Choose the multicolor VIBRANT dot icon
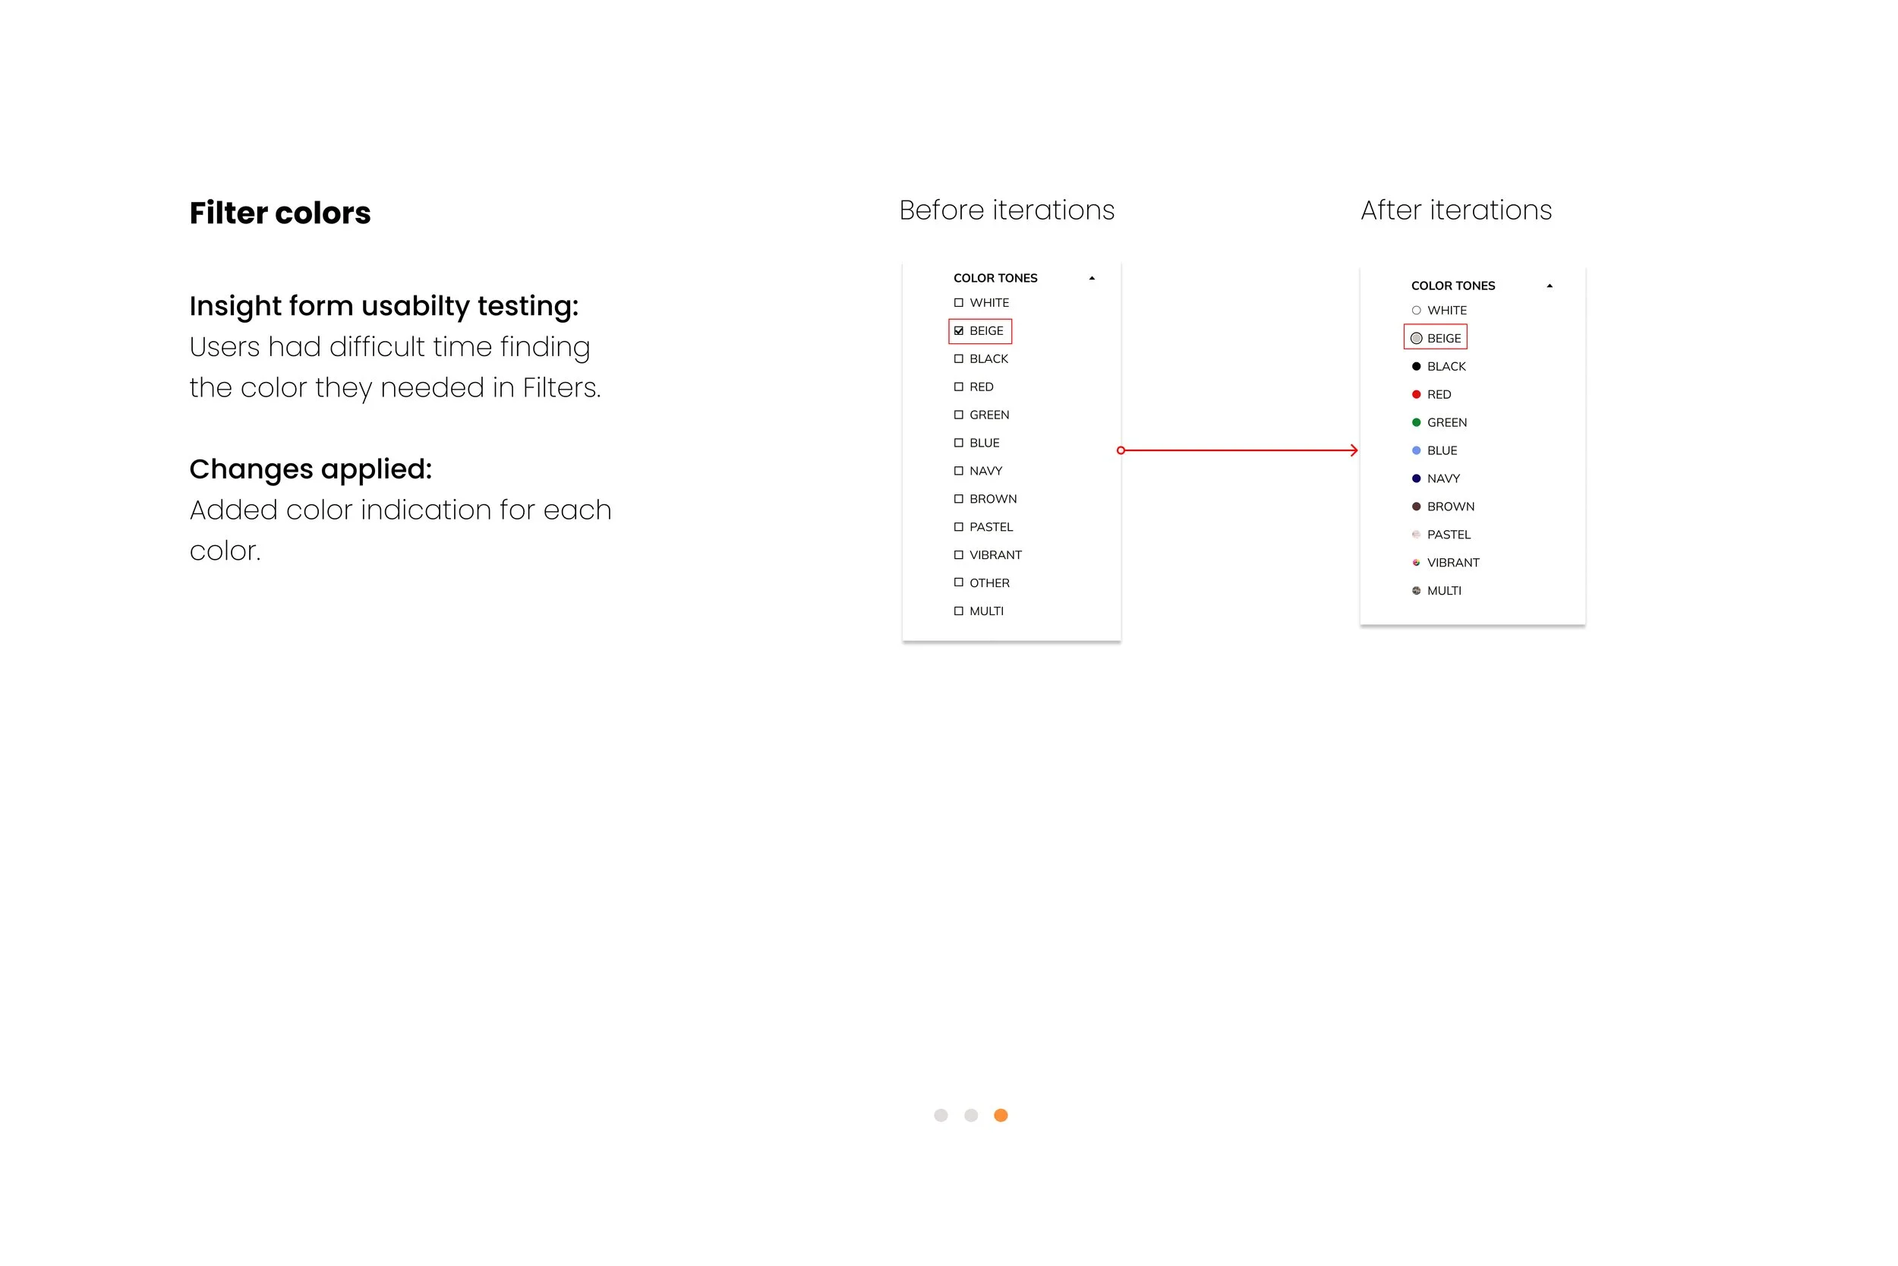Screen dimensions: 1898x1266 (1416, 563)
